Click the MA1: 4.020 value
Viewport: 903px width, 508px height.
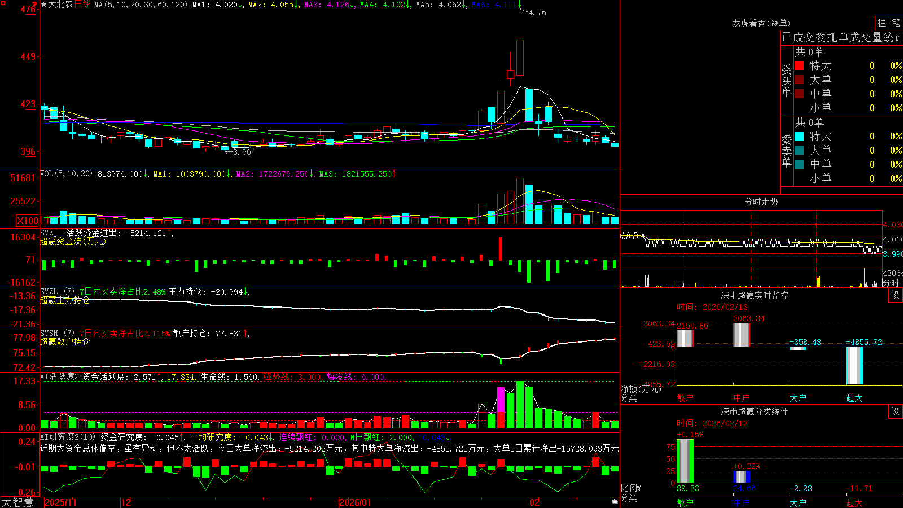coord(217,5)
